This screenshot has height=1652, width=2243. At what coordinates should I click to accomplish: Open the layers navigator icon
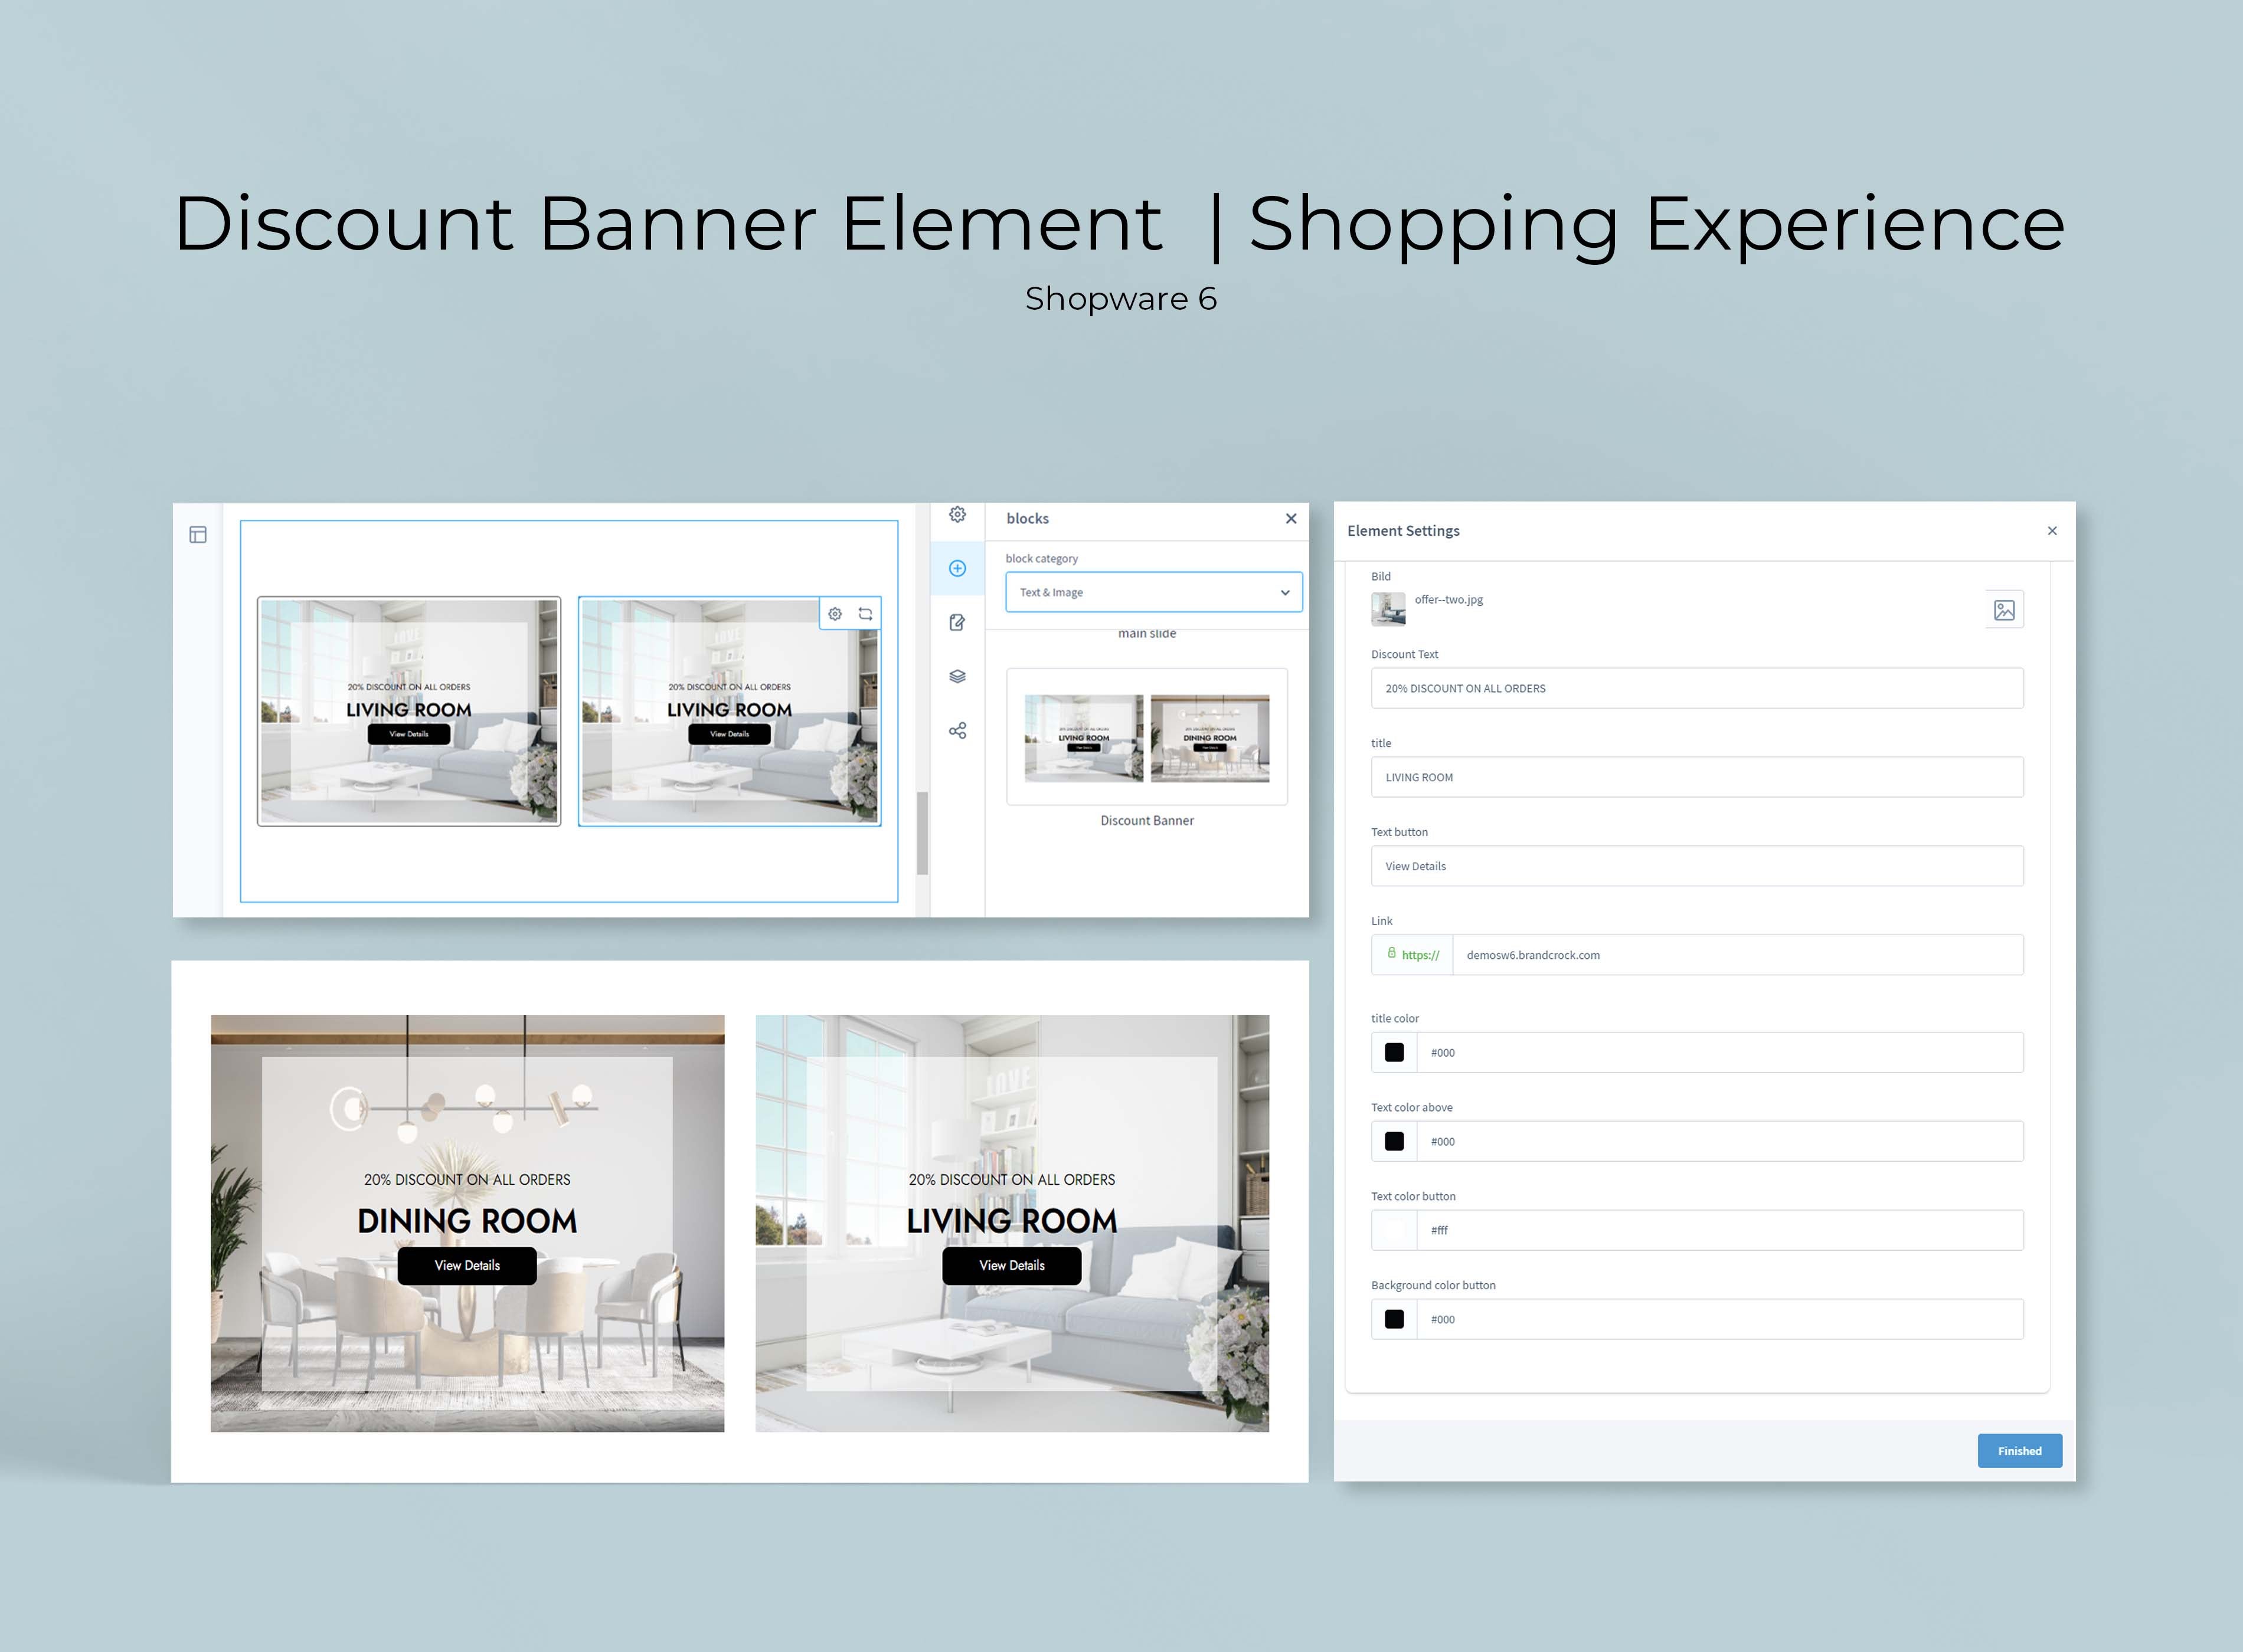pos(957,676)
